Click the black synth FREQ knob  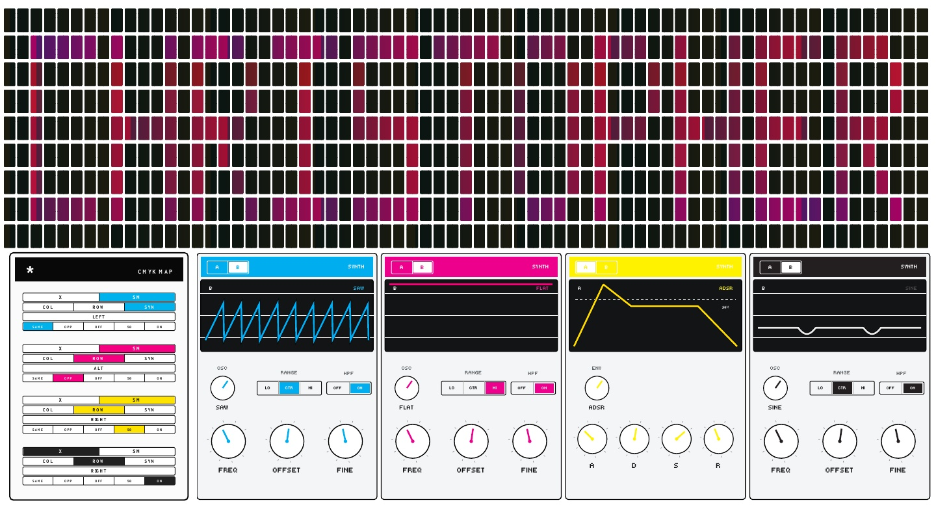(781, 441)
